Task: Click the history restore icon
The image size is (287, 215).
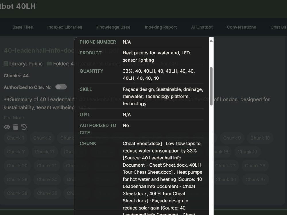Action: (24, 127)
